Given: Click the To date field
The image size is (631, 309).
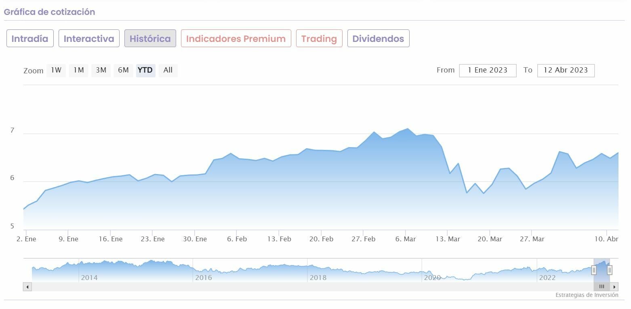Looking at the screenshot, I should tap(566, 70).
